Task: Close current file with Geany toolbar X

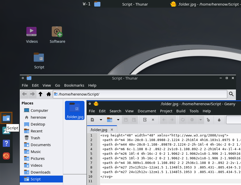Action: pos(153,120)
